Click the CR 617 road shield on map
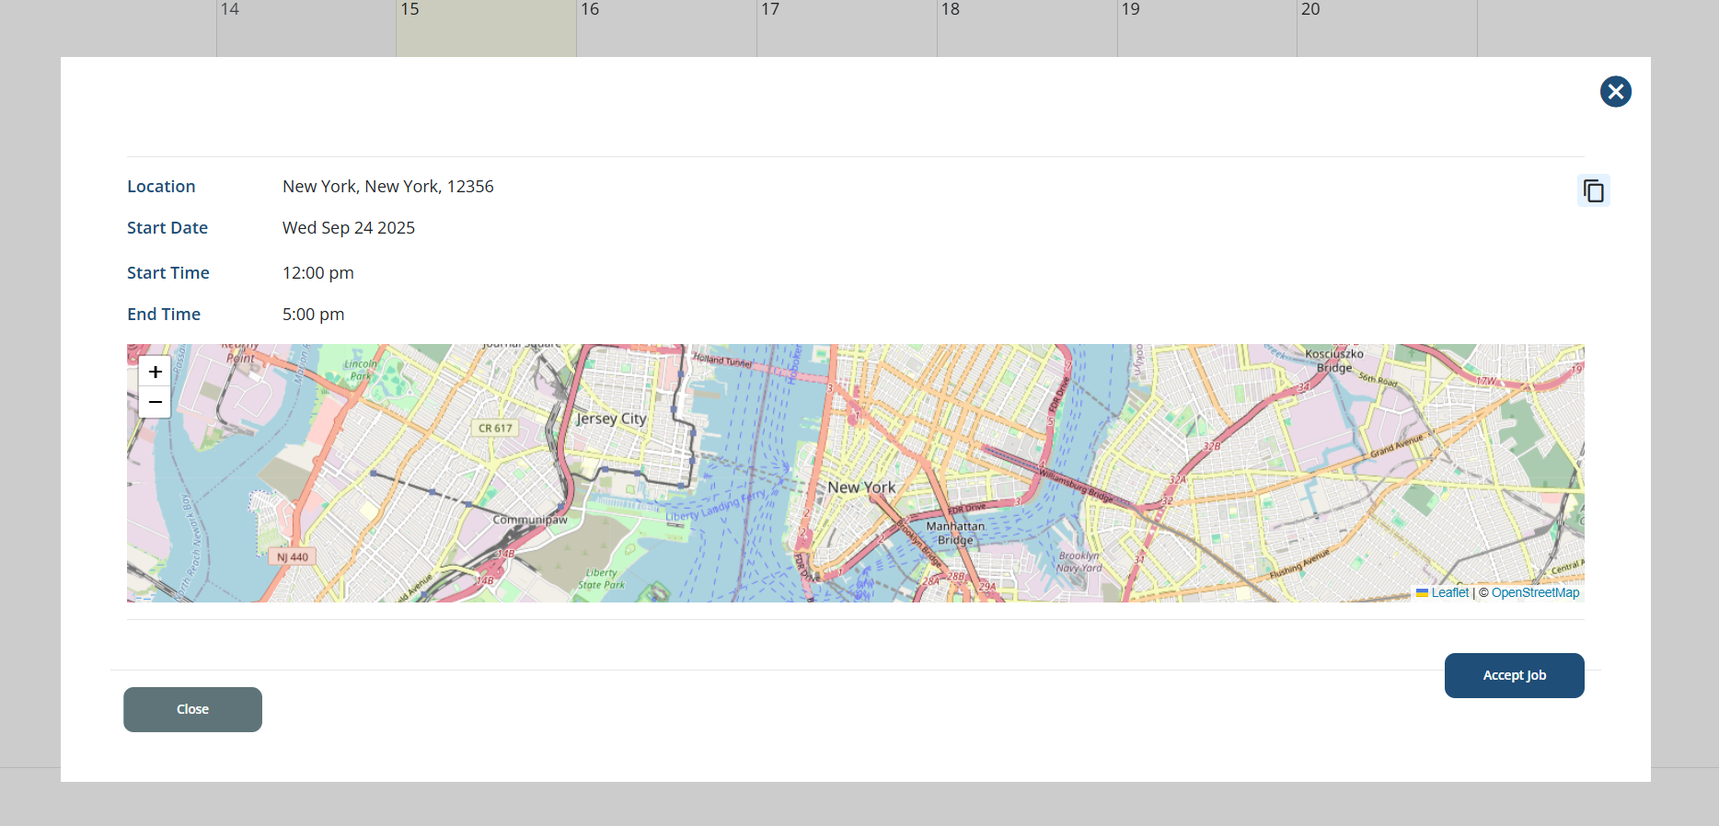1719x826 pixels. click(x=495, y=428)
